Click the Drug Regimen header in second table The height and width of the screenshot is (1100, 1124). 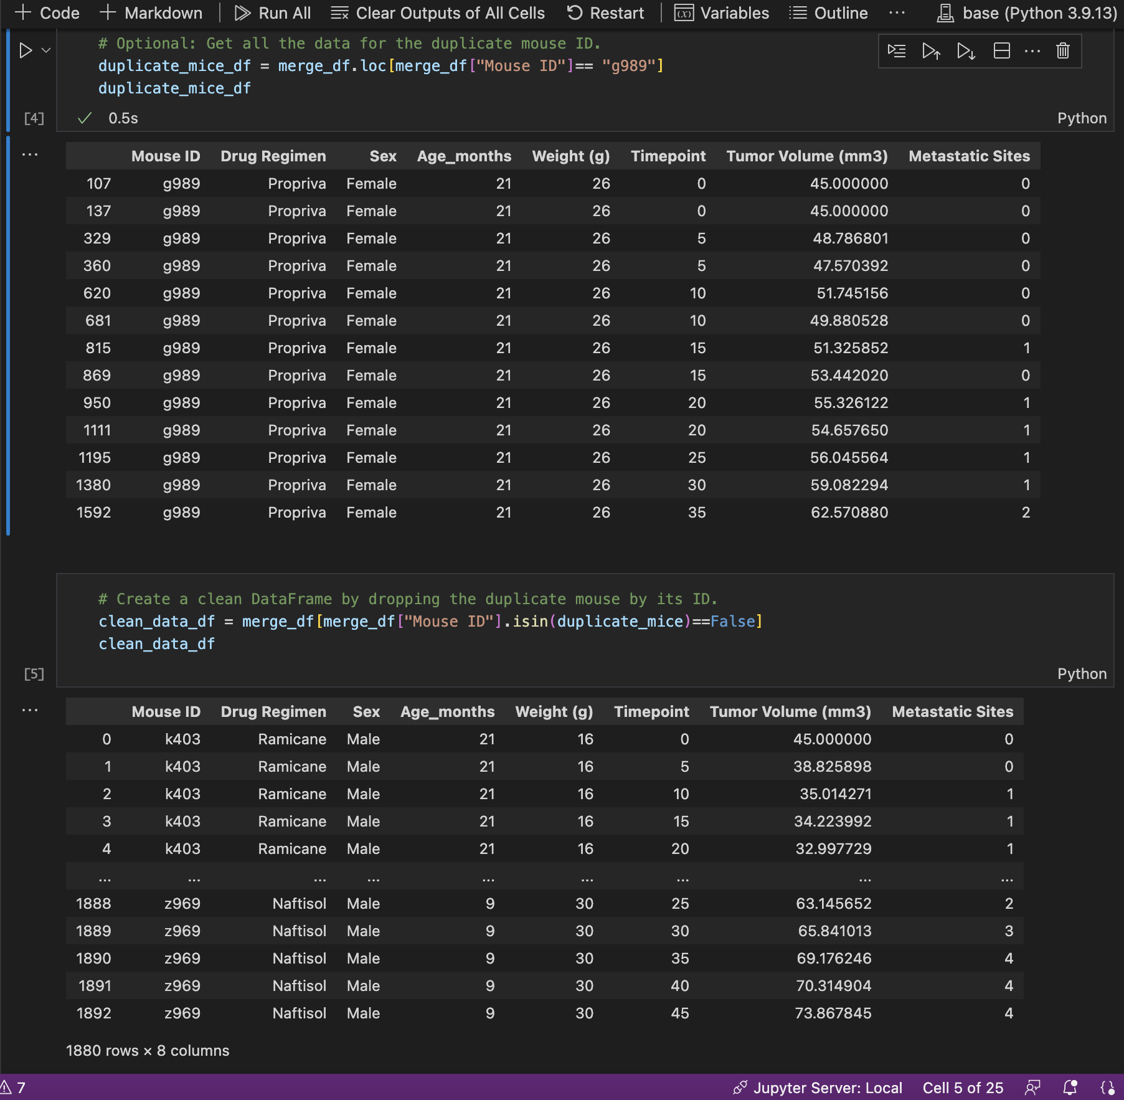273,711
